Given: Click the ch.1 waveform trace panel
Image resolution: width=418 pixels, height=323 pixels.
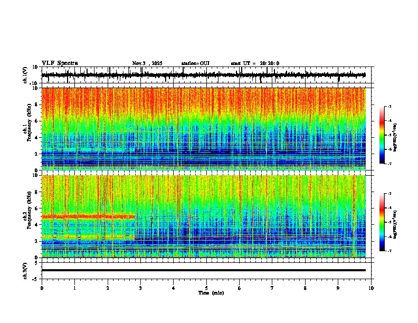Looking at the screenshot, I should pyautogui.click(x=207, y=75).
